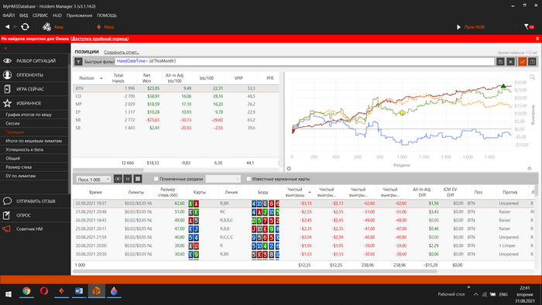542x305 pixels.
Task: Open the HUD menu
Action: click(x=57, y=15)
